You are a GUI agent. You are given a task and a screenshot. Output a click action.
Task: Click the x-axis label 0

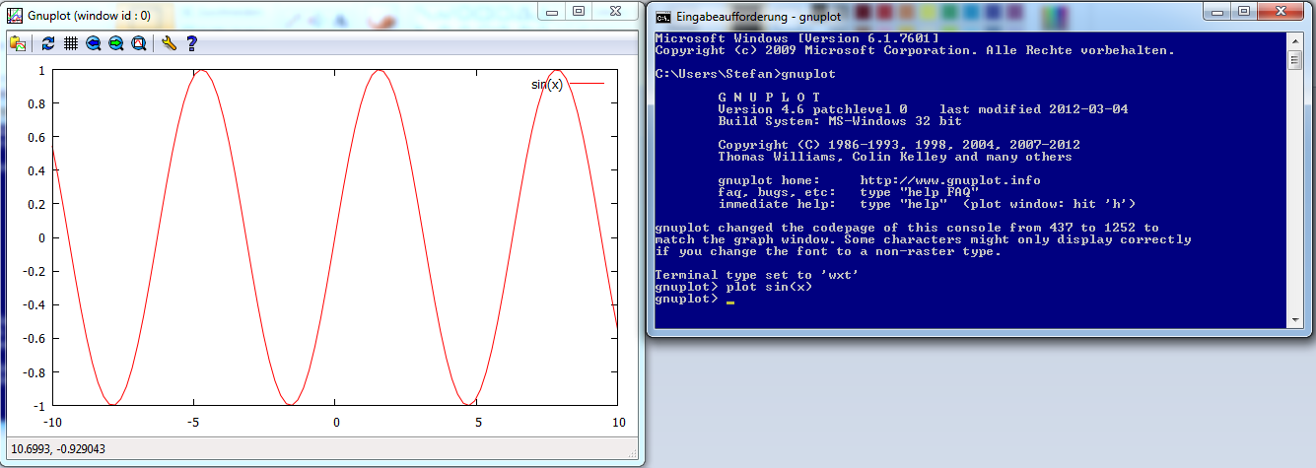(336, 423)
